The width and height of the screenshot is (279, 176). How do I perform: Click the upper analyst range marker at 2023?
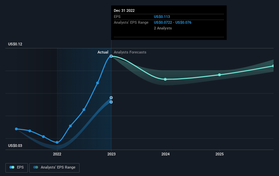111,98
